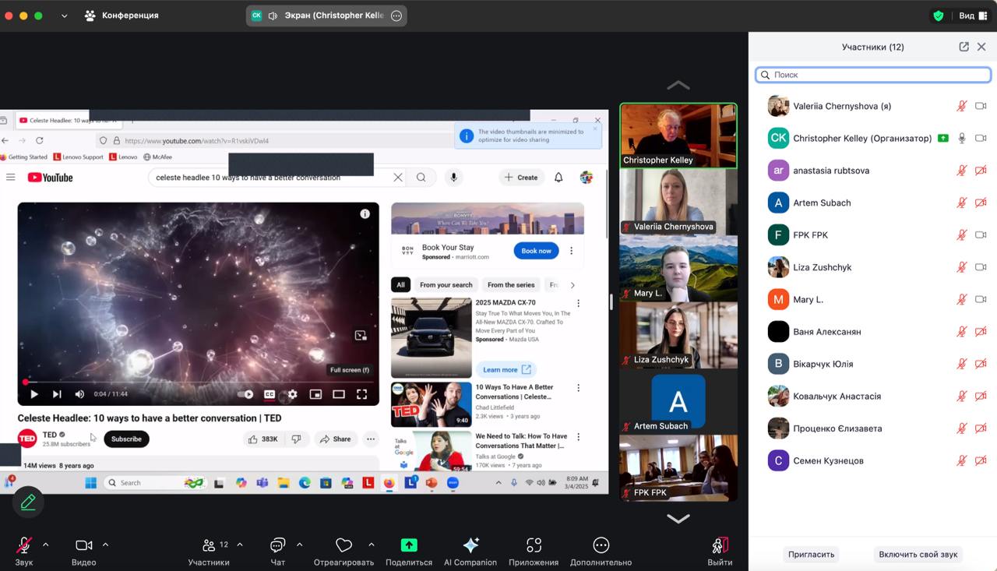Screen dimensions: 997x571
Task: Expand the arrow next to Участники
Action: coord(239,545)
